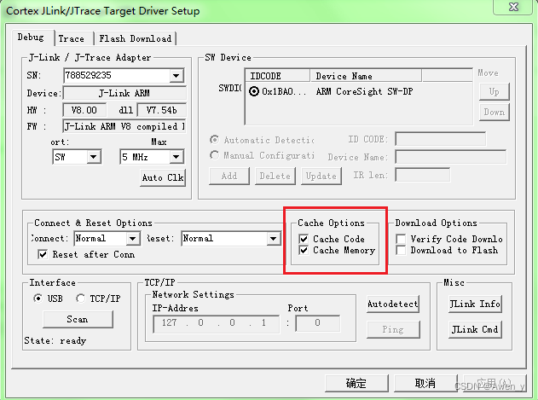The width and height of the screenshot is (538, 400).
Task: Click the Auto Clk button
Action: [x=163, y=177]
